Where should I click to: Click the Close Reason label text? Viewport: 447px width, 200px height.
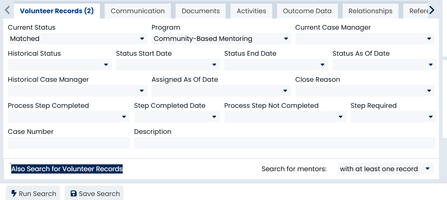click(318, 79)
